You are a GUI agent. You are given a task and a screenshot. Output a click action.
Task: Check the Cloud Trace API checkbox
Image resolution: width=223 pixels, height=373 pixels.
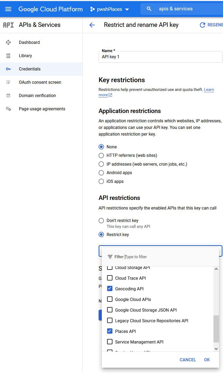pos(110,278)
